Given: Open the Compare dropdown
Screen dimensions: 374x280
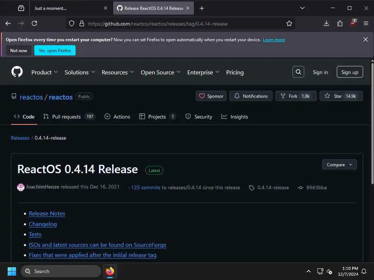Looking at the screenshot, I should coord(339,164).
